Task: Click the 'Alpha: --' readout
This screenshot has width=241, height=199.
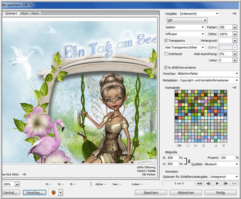Action: [101, 184]
